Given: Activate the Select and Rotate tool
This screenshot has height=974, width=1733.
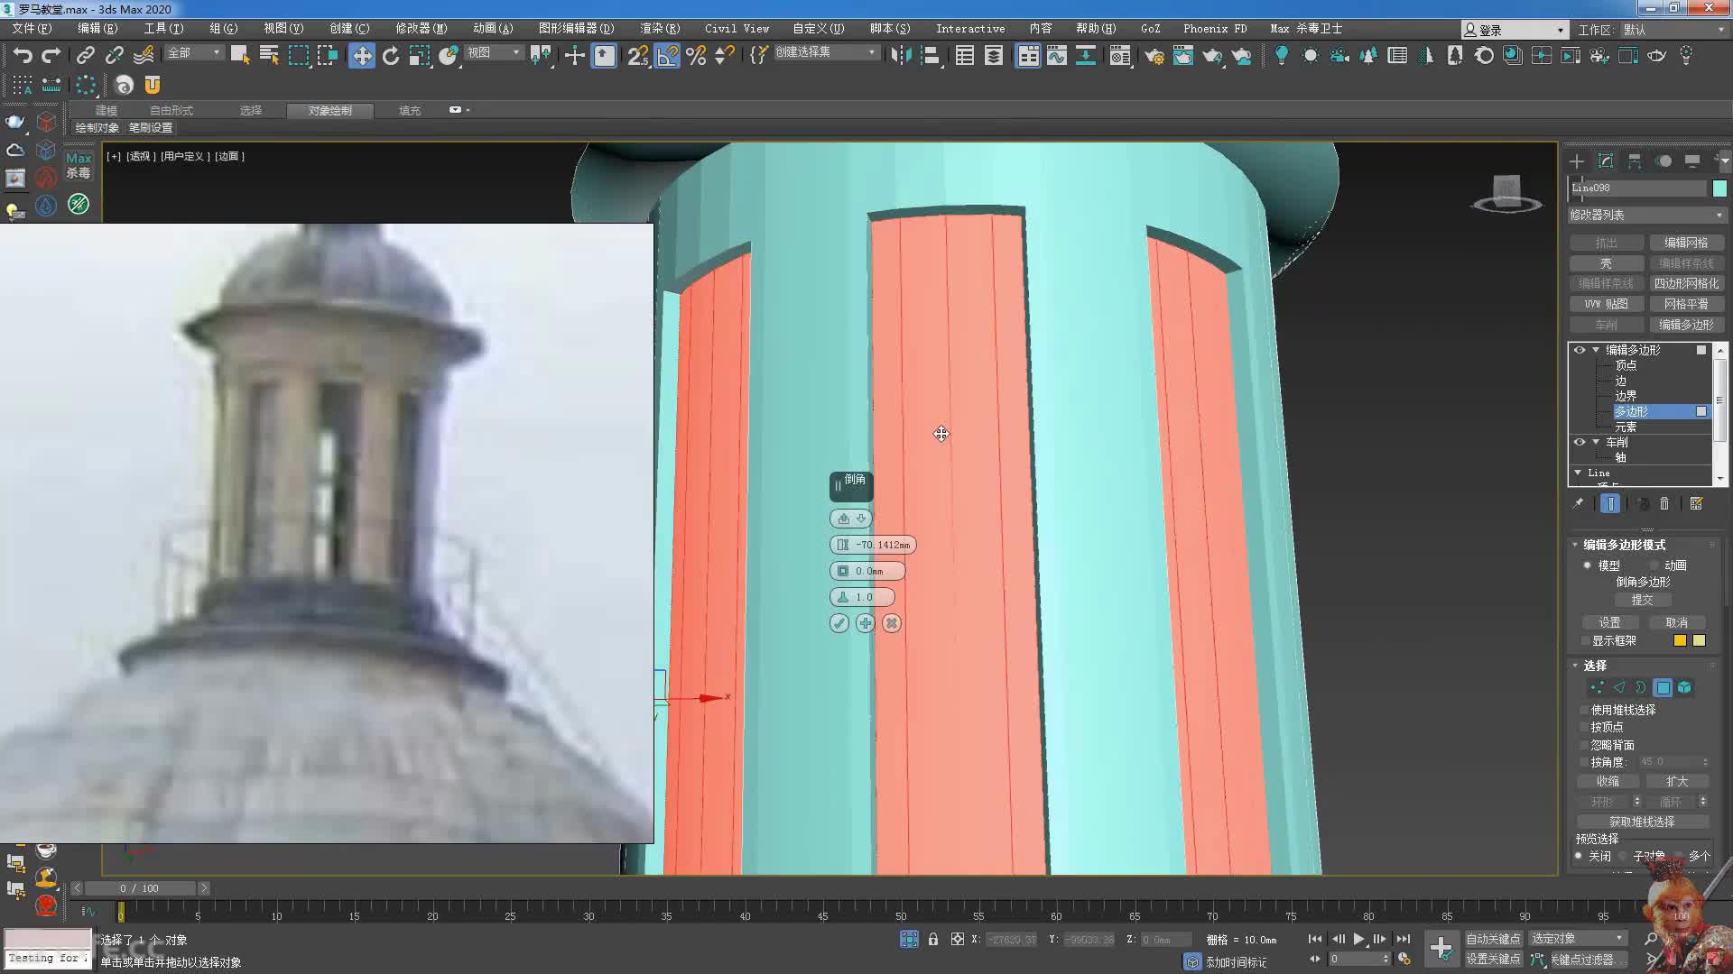Looking at the screenshot, I should [x=390, y=55].
